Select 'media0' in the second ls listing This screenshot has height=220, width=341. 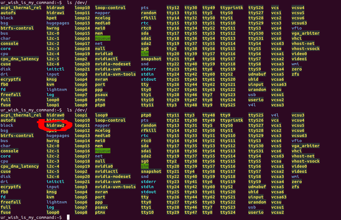point(103,136)
